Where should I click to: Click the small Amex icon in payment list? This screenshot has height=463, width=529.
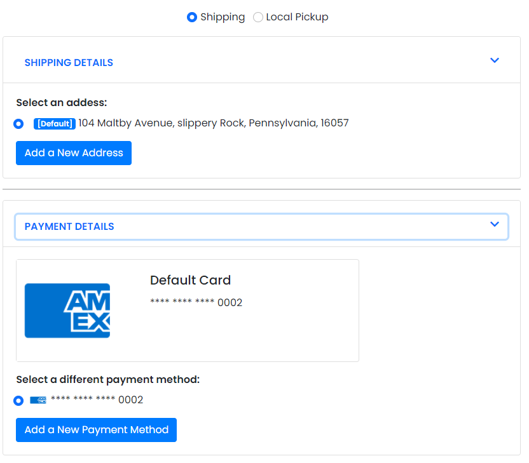click(x=38, y=400)
